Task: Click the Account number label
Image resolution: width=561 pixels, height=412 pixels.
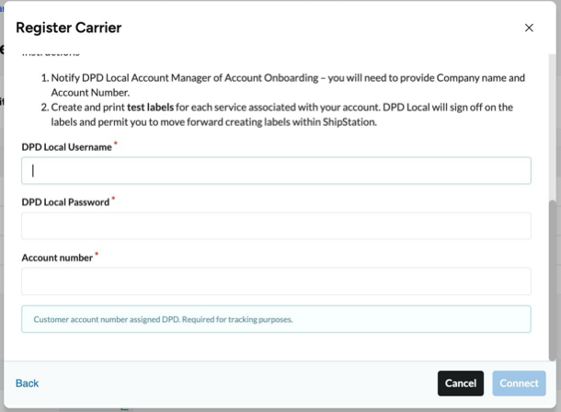Action: [57, 257]
